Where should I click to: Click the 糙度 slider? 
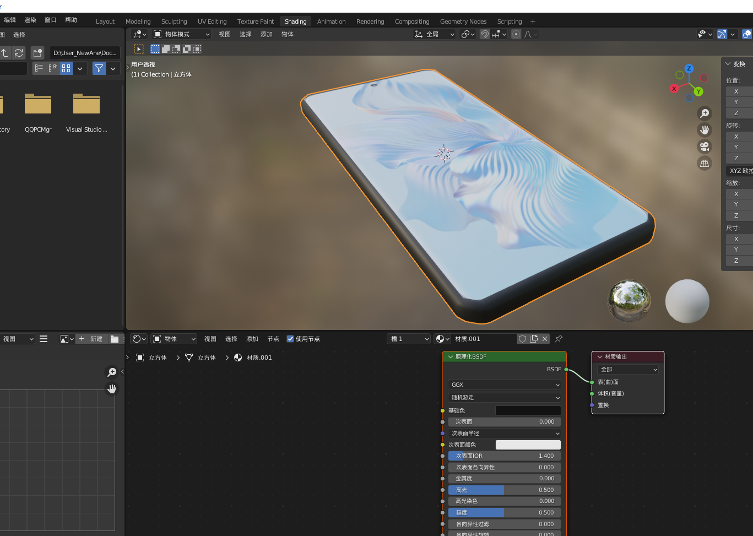(505, 512)
